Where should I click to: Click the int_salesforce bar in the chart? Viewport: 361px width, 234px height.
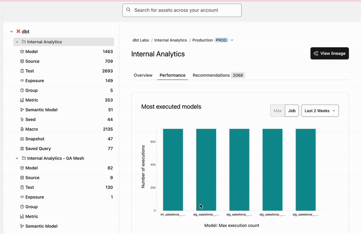173,169
